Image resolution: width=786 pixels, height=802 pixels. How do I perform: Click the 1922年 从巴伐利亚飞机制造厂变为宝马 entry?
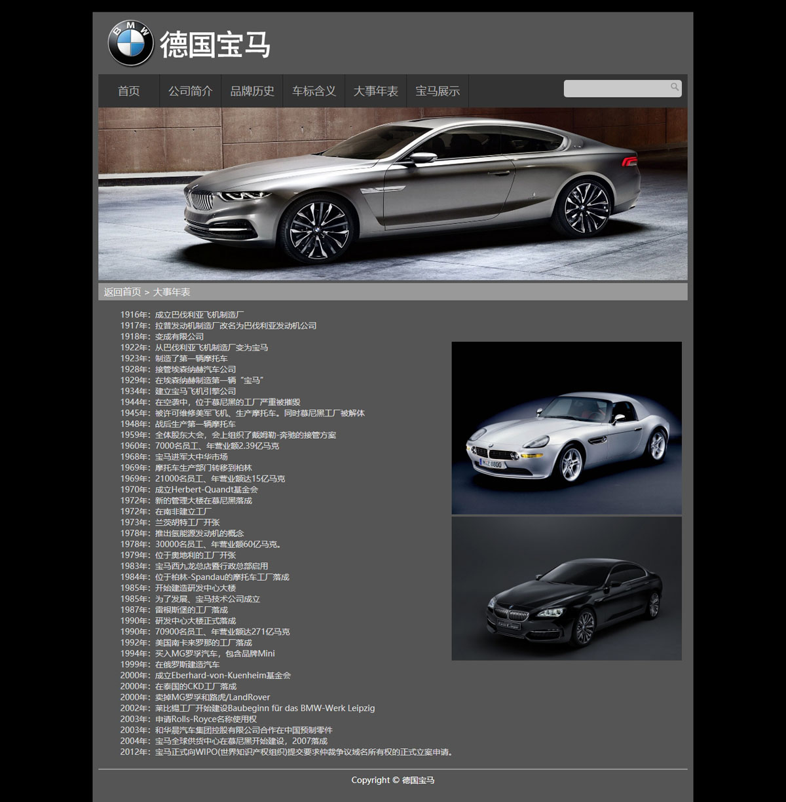click(x=194, y=348)
